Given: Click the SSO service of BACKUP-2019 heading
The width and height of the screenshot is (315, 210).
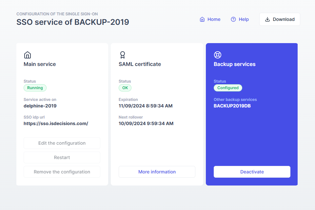Looking at the screenshot, I should coord(73,22).
